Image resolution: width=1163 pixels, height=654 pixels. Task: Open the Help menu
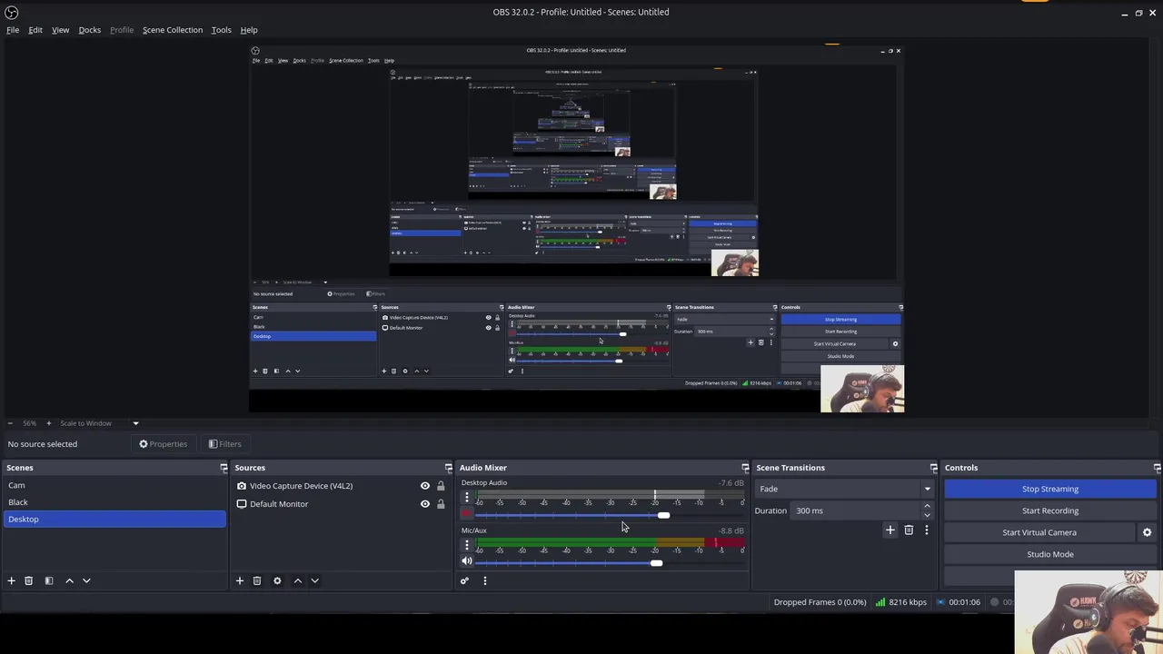point(249,30)
